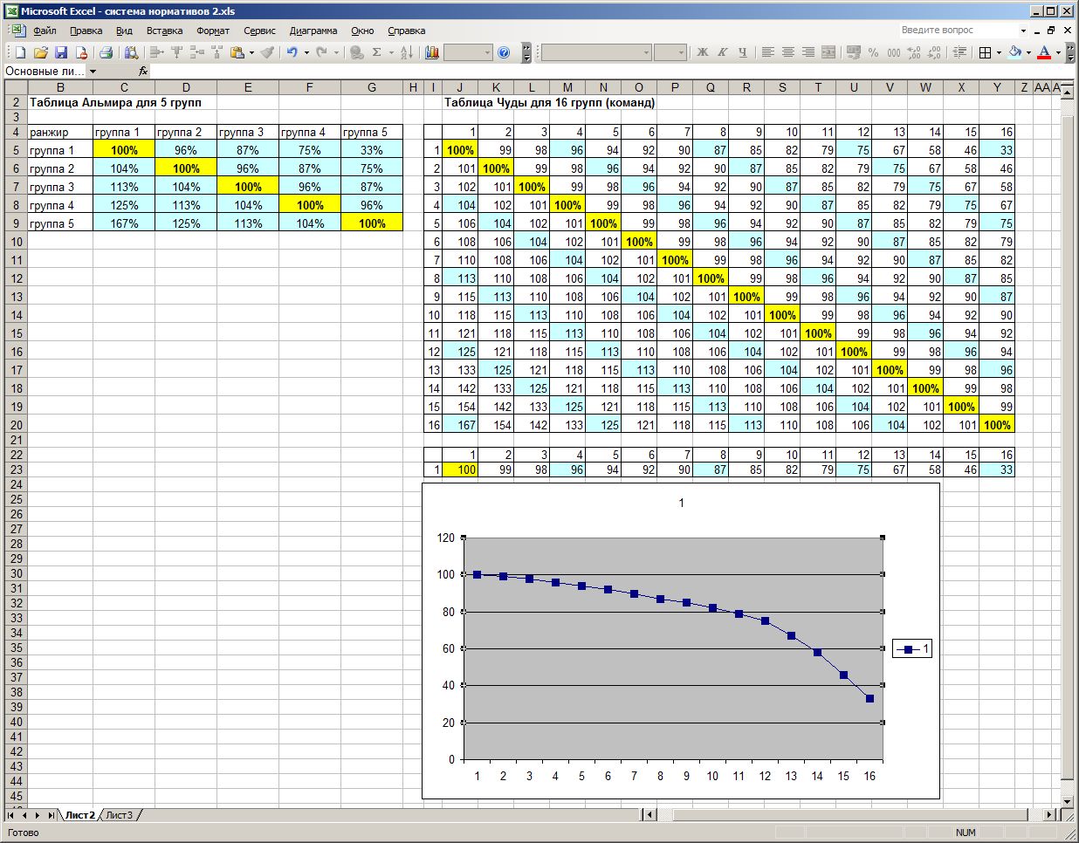Toggle underline formatting (Ч)

coord(743,52)
